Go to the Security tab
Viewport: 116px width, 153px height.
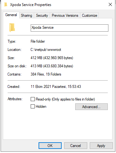point(42,15)
